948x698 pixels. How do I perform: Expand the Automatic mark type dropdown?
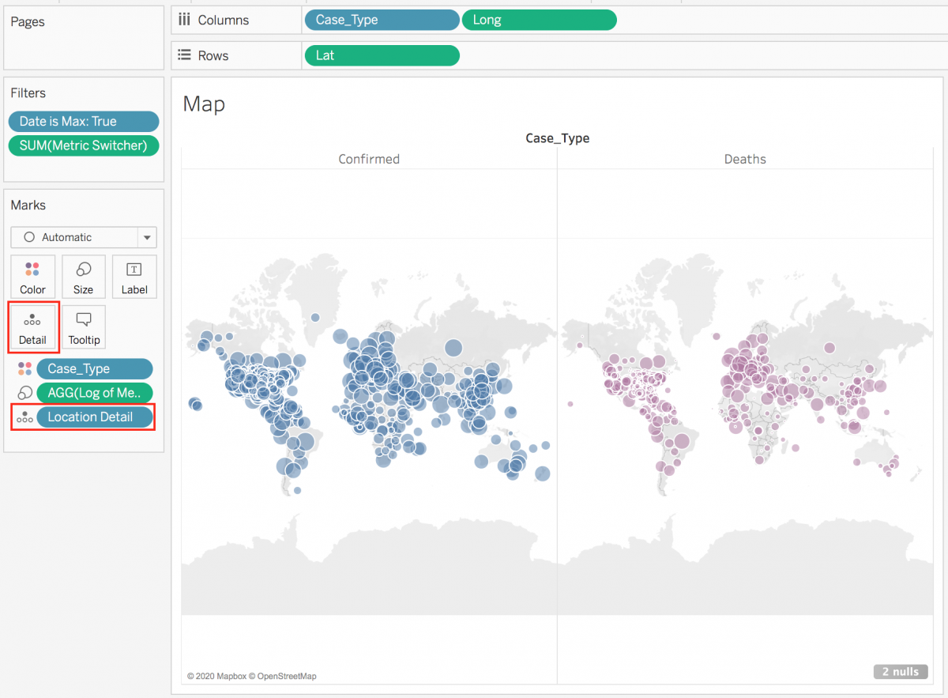tap(147, 237)
